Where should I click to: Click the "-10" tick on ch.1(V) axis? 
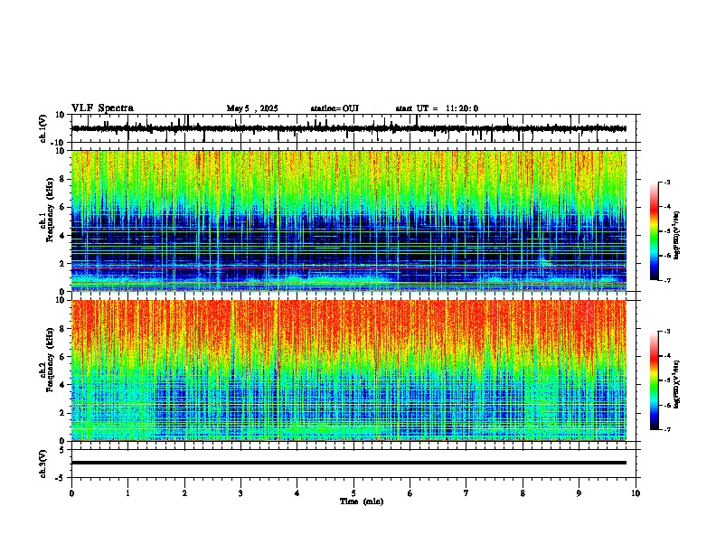[x=58, y=143]
